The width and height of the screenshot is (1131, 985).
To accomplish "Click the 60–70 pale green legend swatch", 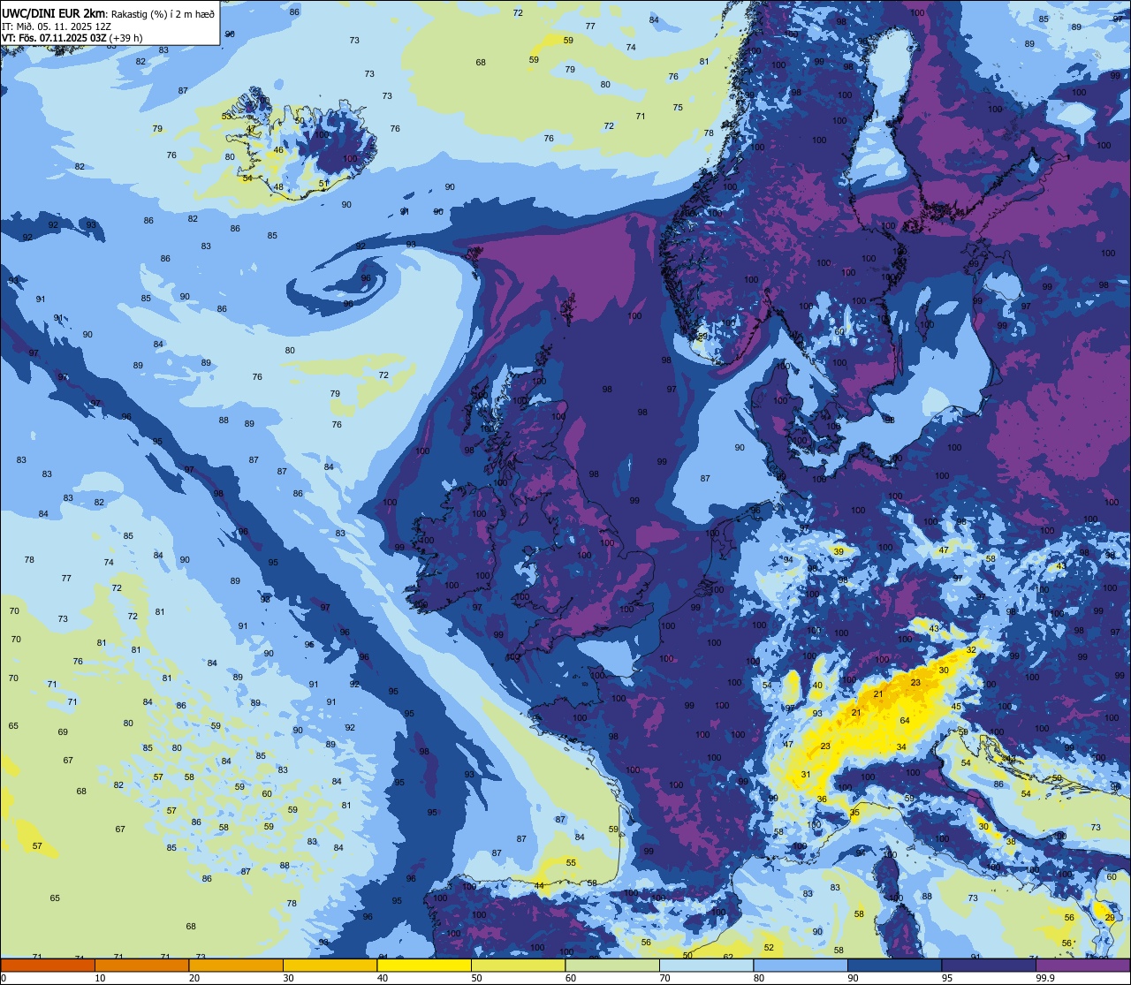I will point(612,966).
